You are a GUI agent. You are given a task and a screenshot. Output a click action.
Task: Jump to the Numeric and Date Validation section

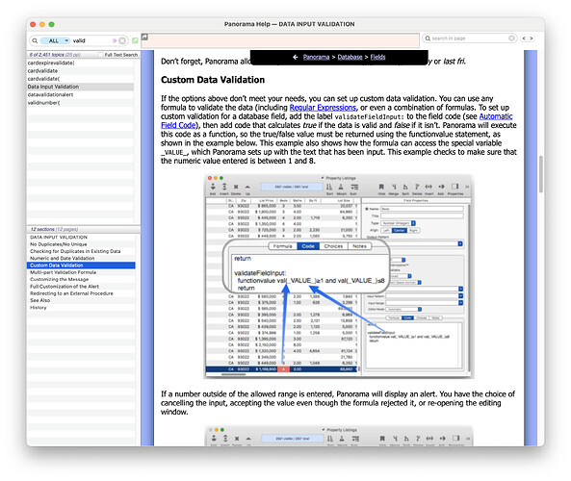tap(81, 259)
